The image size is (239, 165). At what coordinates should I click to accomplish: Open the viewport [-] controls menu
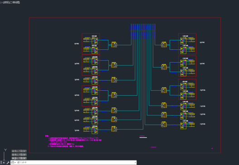pos(2,2)
